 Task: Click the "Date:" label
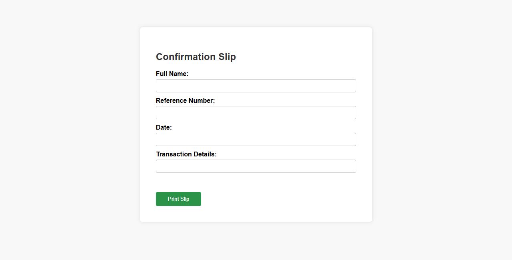pos(163,128)
